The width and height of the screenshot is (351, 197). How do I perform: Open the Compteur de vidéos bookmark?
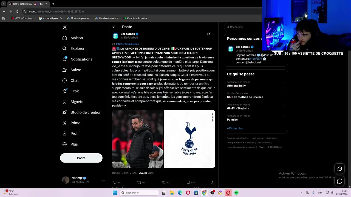136,18
